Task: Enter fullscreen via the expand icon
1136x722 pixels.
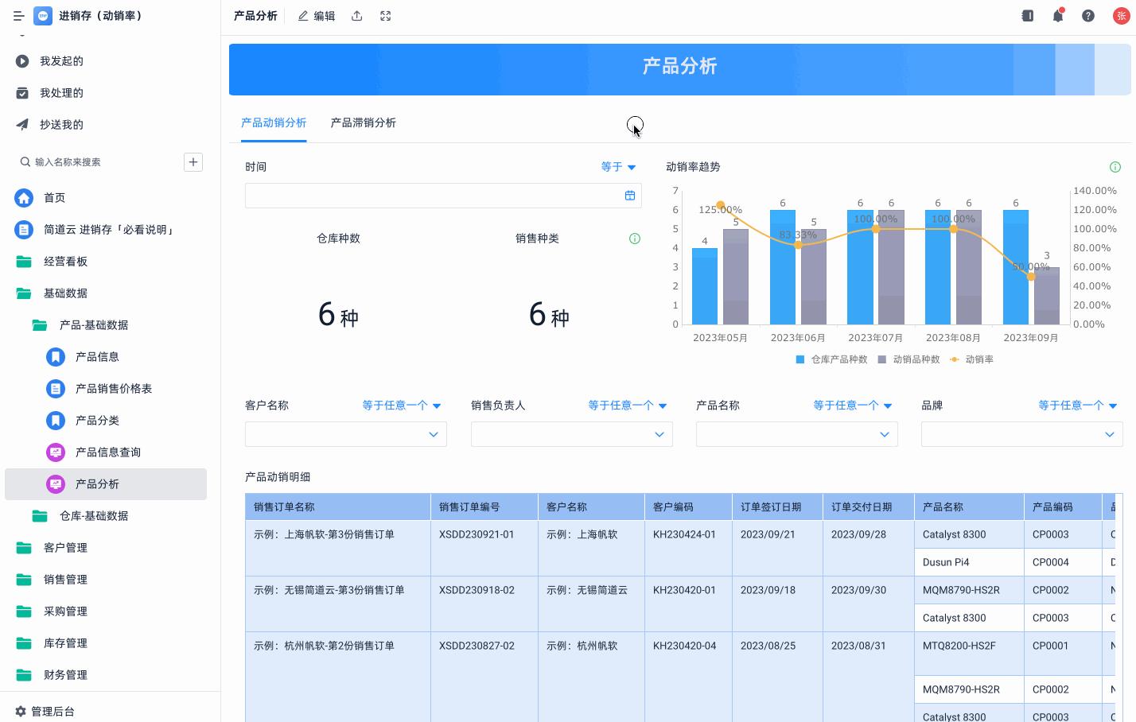Action: coord(385,16)
